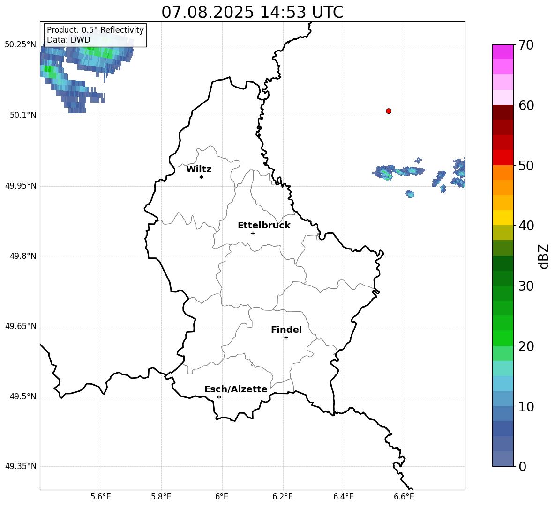Click the 49.8°N latitude label
The height and width of the screenshot is (506, 555).
click(23, 256)
